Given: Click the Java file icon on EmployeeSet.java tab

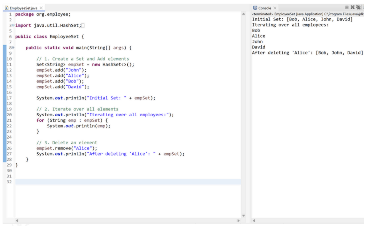Looking at the screenshot, I should (x=6, y=8).
